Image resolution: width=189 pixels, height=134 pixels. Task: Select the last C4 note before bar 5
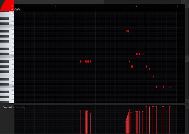(170, 87)
